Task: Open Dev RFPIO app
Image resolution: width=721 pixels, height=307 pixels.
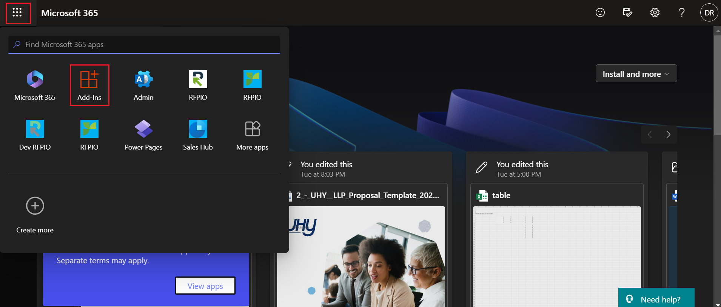Action: coord(35,135)
